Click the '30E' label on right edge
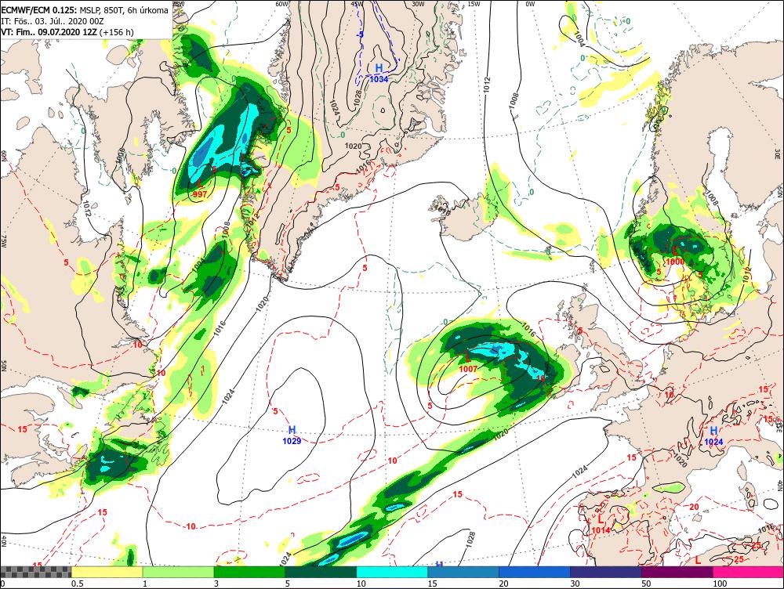 point(779,153)
